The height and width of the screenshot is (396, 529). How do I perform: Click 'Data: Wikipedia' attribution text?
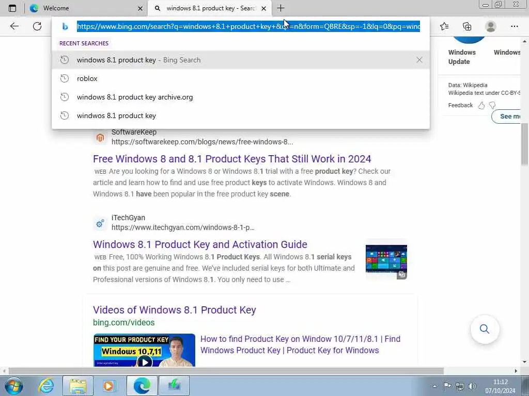(468, 85)
